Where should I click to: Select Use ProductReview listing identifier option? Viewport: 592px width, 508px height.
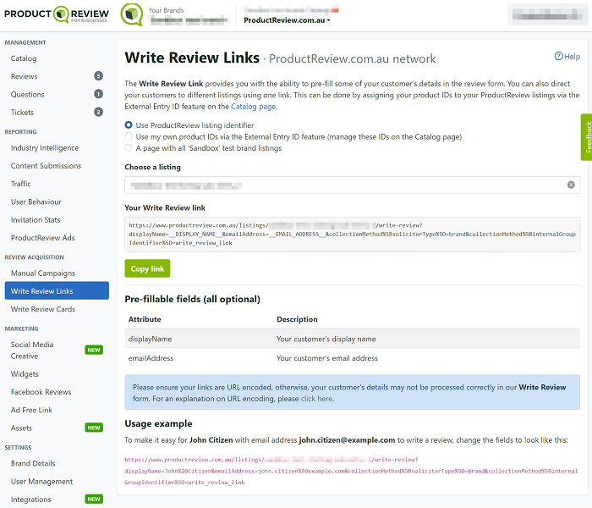pyautogui.click(x=129, y=125)
